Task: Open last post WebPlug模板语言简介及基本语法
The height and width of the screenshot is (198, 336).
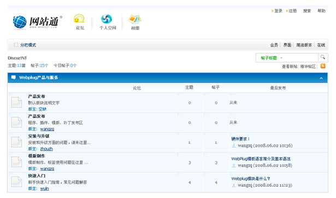Action: pyautogui.click(x=261, y=159)
